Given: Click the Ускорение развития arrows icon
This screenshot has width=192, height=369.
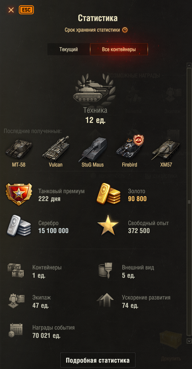Looking at the screenshot, I should click(105, 300).
